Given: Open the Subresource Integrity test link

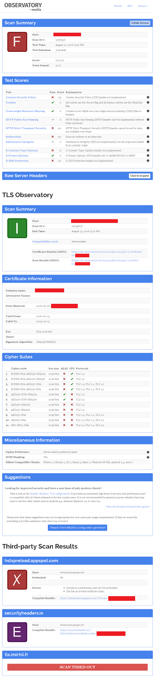Looking at the screenshot, I should pos(19,142).
